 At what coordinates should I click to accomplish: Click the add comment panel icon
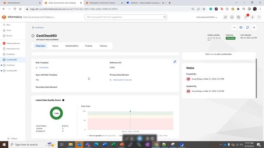click(x=241, y=28)
